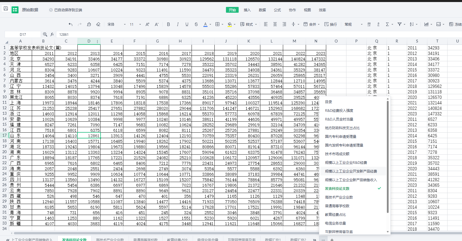Click the sort A-Z icon
Screen dimensions: 462x241
coord(412,24)
